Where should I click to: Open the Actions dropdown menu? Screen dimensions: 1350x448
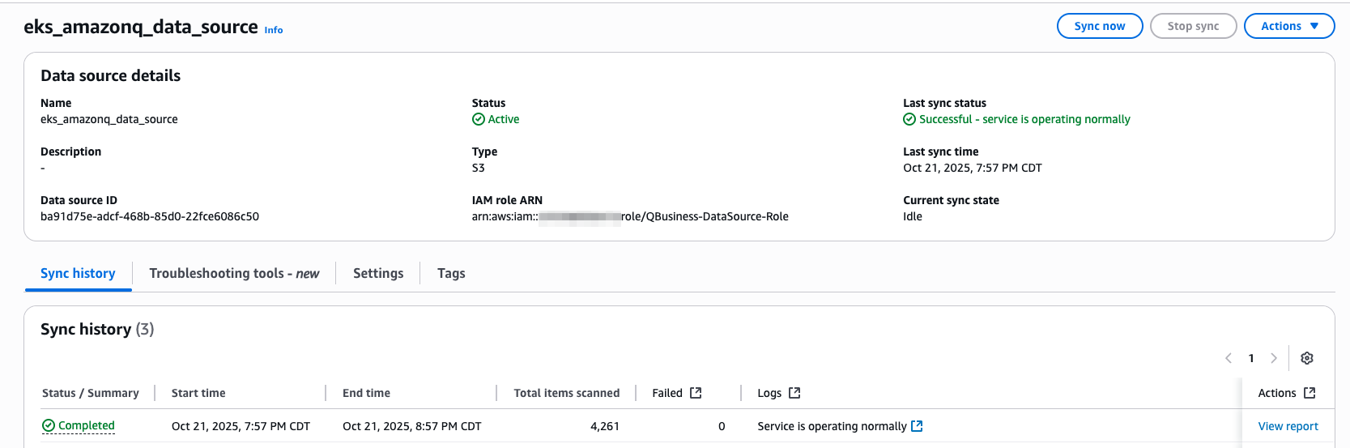coord(1289,26)
